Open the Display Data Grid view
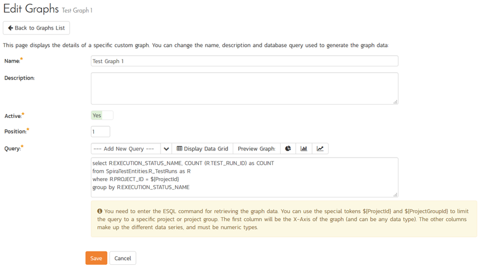Image resolution: width=481 pixels, height=266 pixels. pos(202,149)
